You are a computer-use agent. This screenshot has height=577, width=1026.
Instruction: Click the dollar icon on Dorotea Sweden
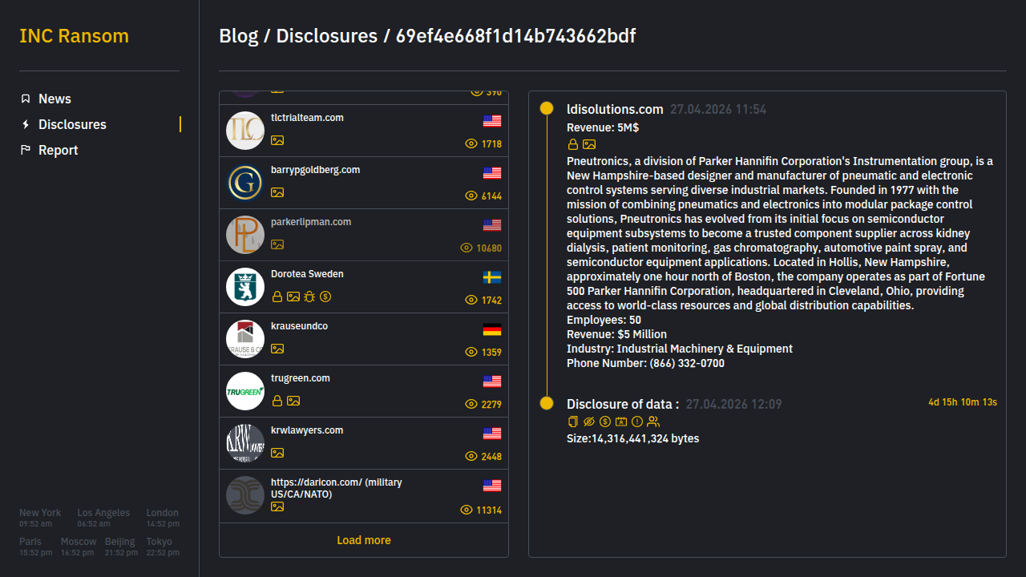point(325,297)
